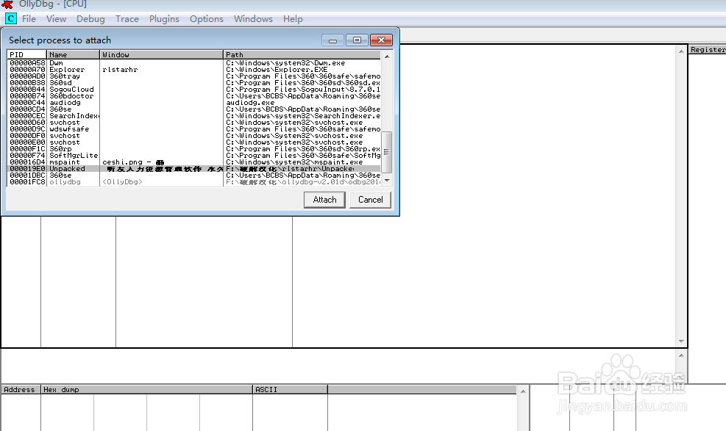Click the cyan C CPU window icon
Viewport: 726px width, 431px height.
tap(10, 18)
